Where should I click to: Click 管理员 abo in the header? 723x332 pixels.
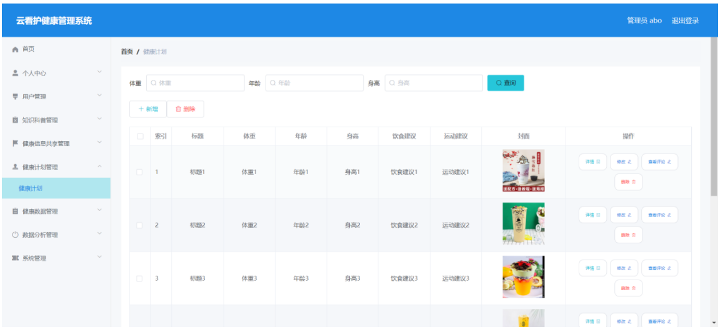(644, 21)
